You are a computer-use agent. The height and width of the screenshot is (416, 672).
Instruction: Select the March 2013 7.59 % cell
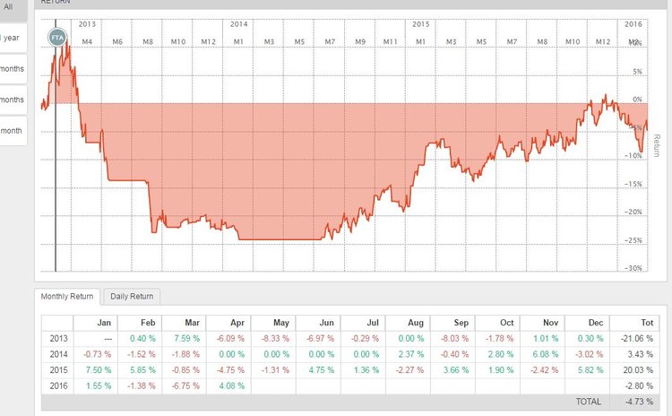click(184, 339)
